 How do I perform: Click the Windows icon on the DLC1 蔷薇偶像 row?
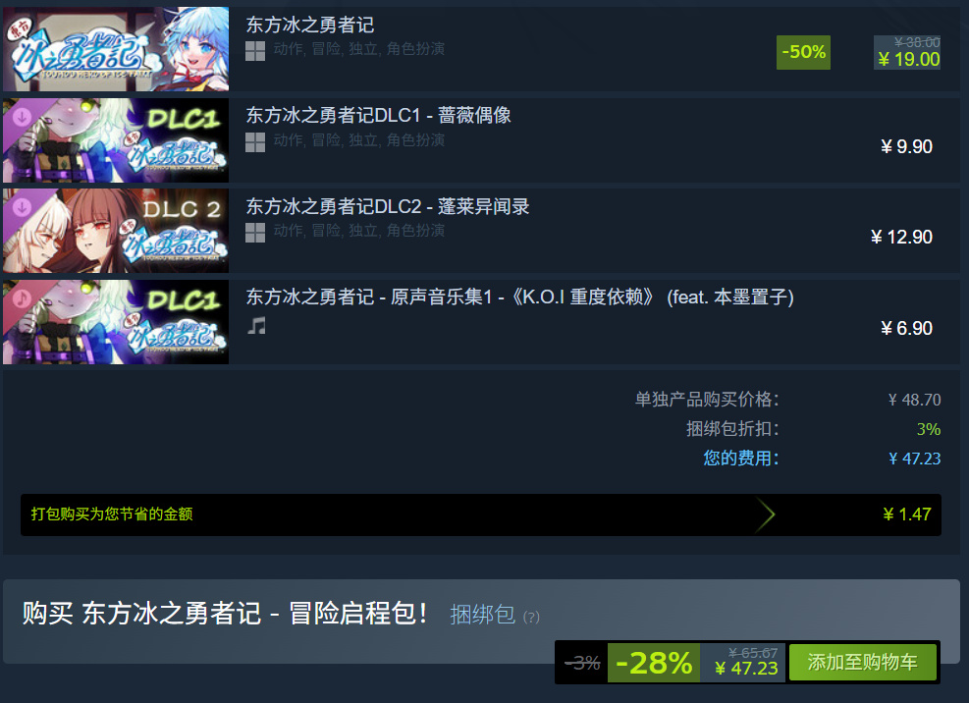pyautogui.click(x=254, y=142)
